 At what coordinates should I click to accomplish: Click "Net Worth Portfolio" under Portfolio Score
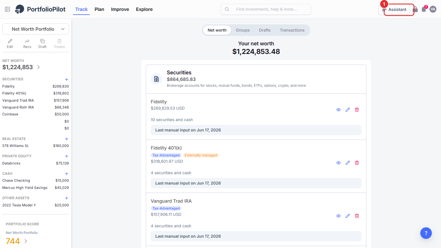click(x=22, y=233)
